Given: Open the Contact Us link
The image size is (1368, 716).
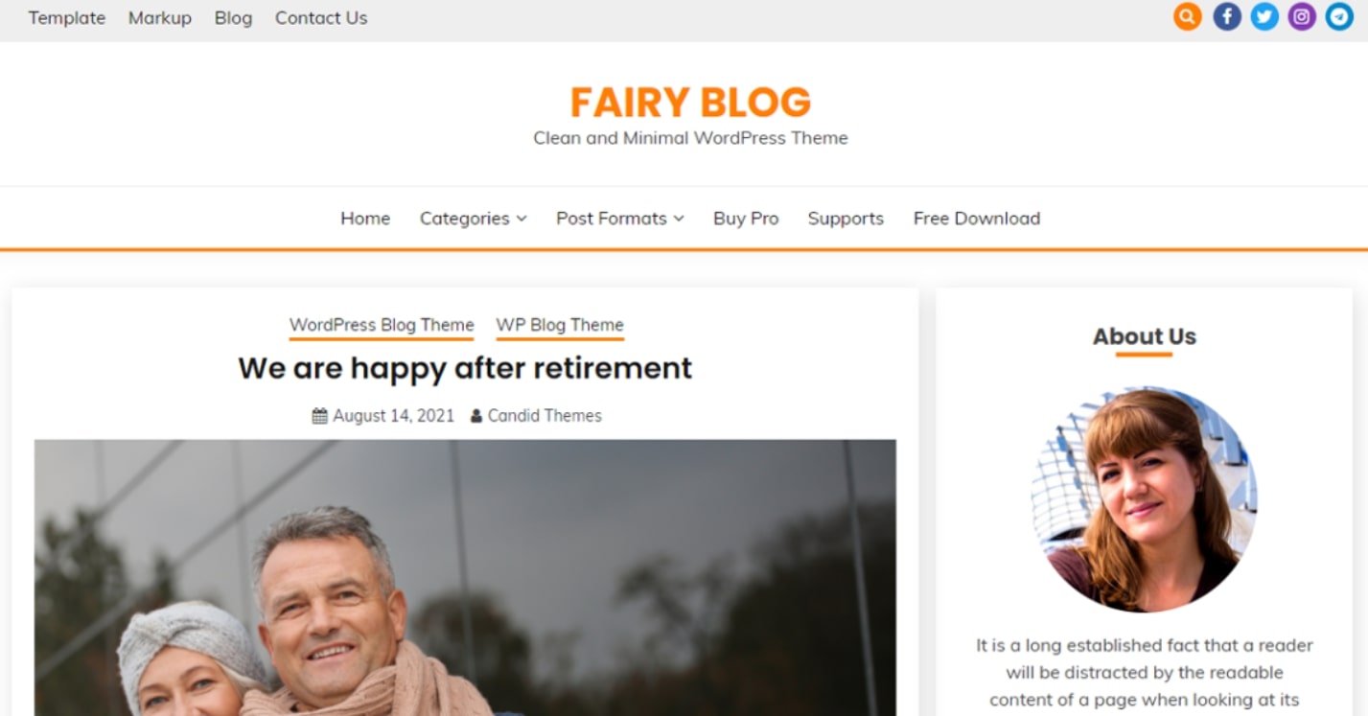Looking at the screenshot, I should [x=321, y=17].
